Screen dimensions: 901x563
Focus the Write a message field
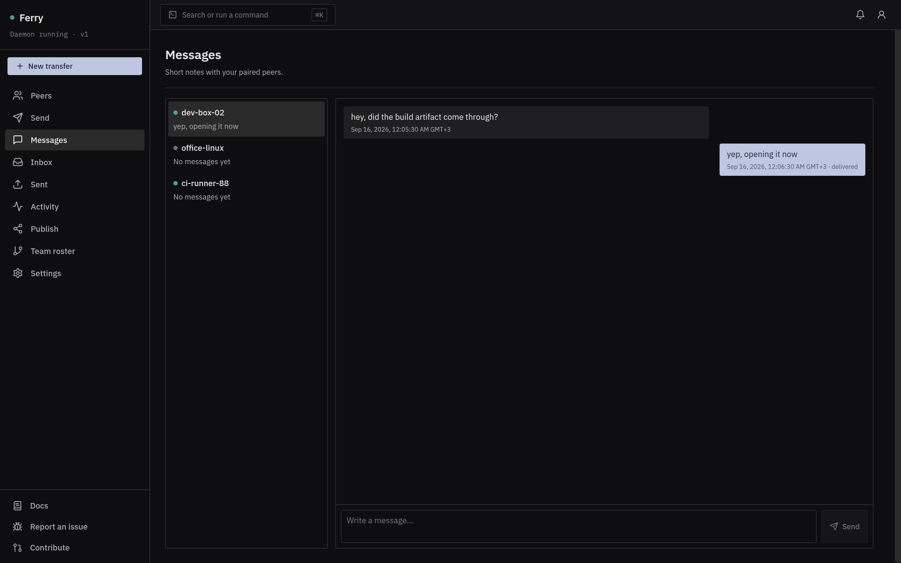pyautogui.click(x=578, y=526)
